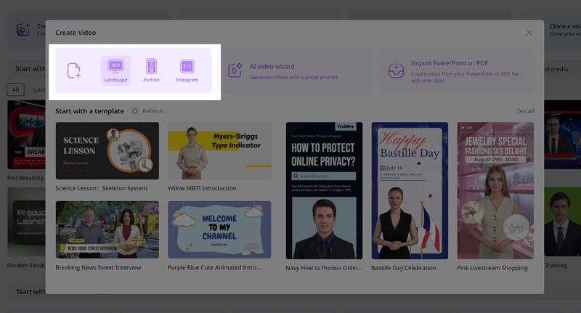The width and height of the screenshot is (581, 313).
Task: Open Breaking News Street Interview template
Action: pos(107,230)
